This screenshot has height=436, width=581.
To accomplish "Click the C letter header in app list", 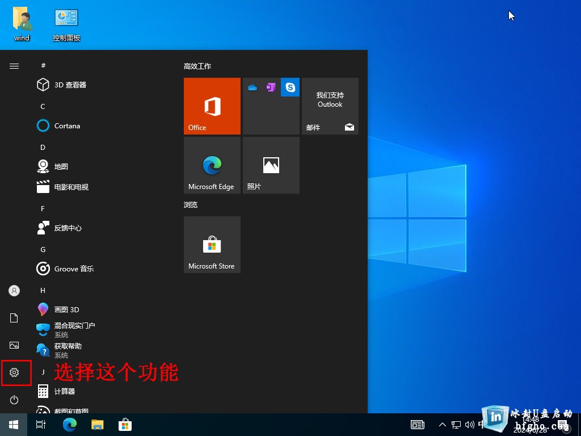I will pos(43,106).
